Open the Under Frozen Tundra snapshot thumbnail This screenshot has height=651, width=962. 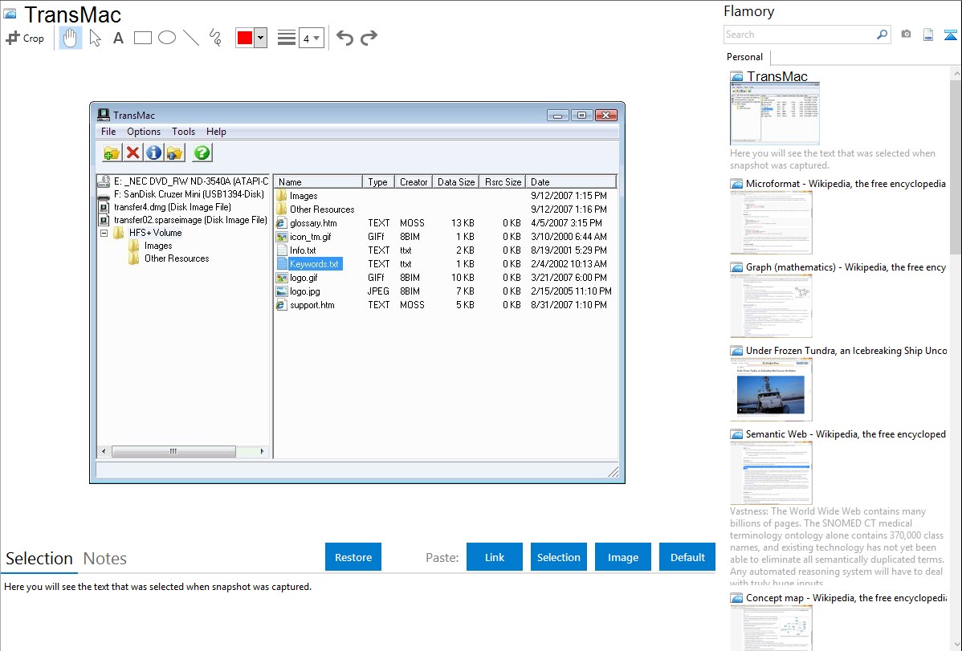(771, 390)
